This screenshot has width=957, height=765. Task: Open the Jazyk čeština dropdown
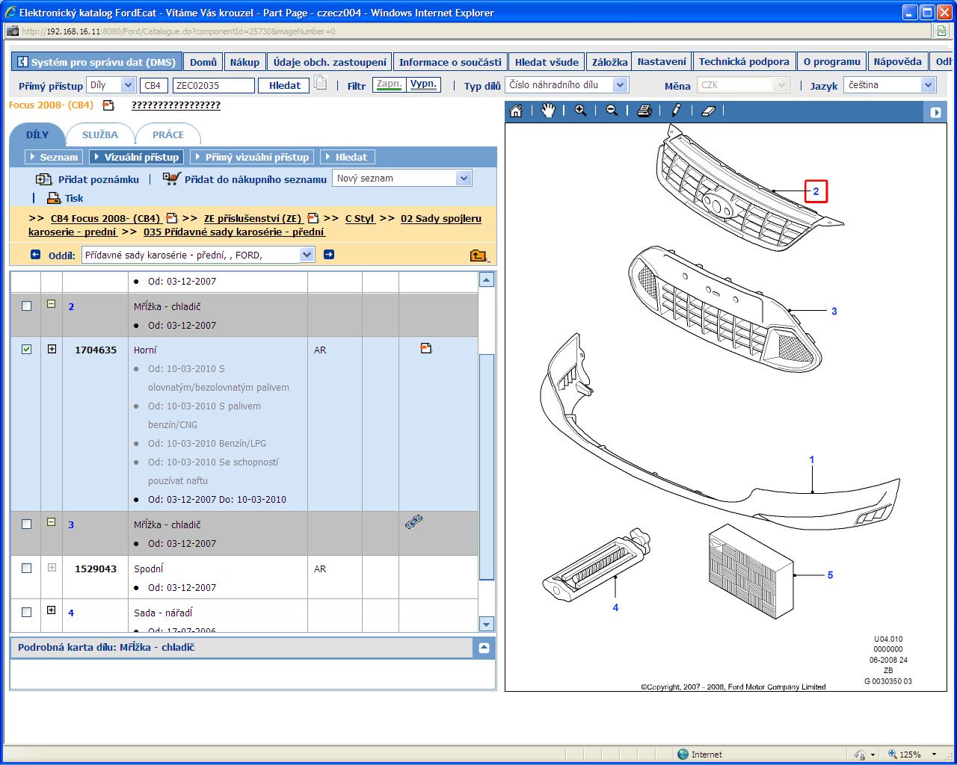[x=928, y=85]
